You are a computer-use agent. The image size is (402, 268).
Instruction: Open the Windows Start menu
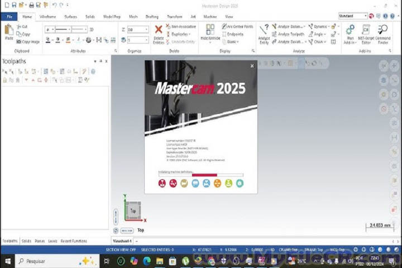coord(8,261)
